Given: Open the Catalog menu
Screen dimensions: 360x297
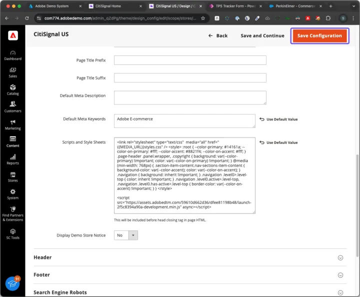Looking at the screenshot, I should 13,90.
